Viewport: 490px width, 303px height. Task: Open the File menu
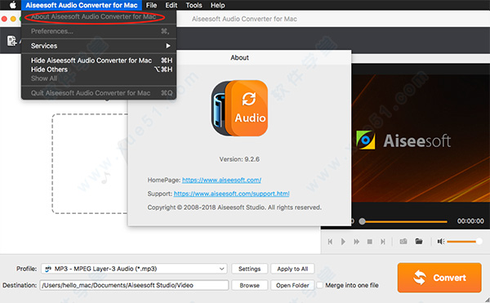[151, 5]
